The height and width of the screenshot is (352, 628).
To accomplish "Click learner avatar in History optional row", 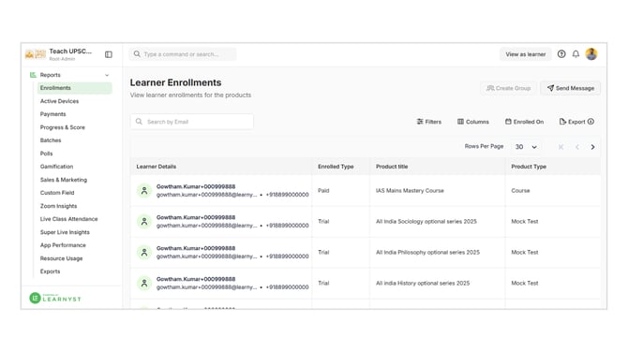I will [x=144, y=284].
